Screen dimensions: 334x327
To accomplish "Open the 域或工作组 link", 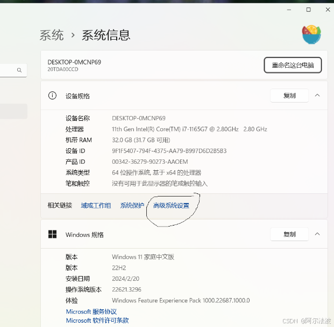I will point(96,206).
